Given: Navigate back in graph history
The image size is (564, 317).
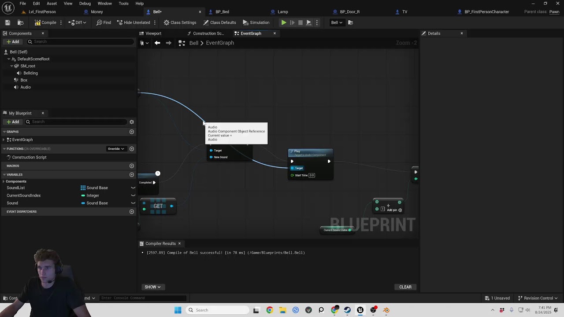Looking at the screenshot, I should [157, 43].
